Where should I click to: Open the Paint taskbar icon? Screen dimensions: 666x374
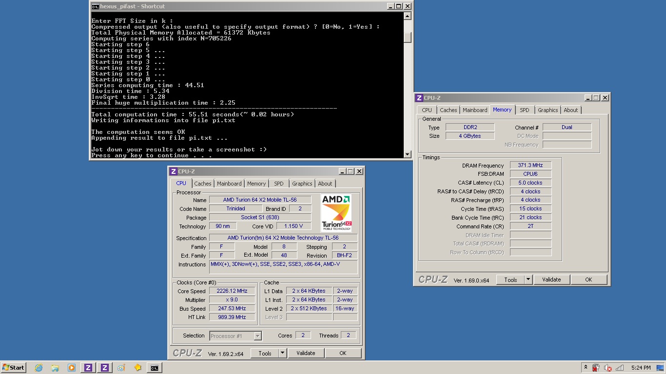point(121,368)
